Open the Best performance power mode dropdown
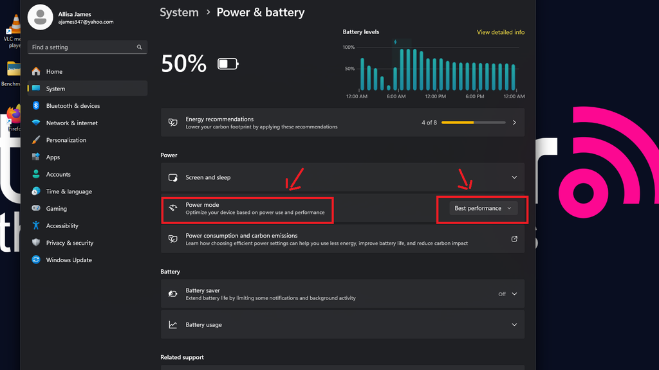The image size is (659, 370). [483, 208]
